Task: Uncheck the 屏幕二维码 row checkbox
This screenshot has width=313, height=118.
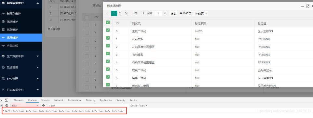Action: [x=108, y=77]
